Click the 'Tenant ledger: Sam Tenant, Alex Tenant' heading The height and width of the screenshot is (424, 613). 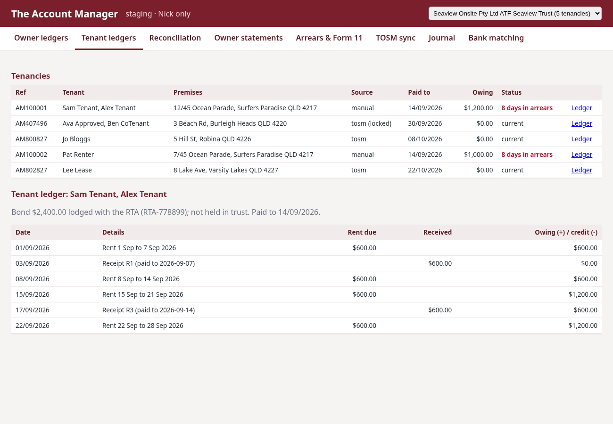pos(89,194)
